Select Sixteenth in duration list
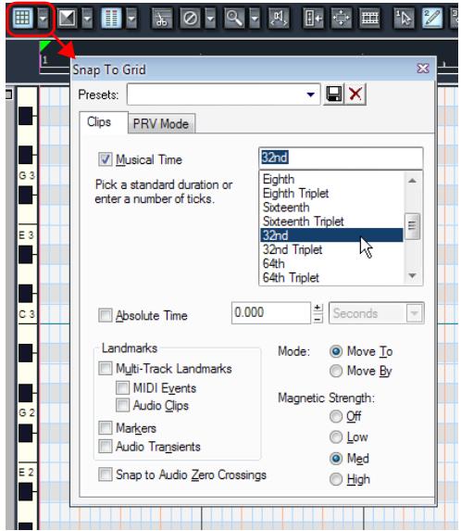The height and width of the screenshot is (531, 461). click(331, 208)
